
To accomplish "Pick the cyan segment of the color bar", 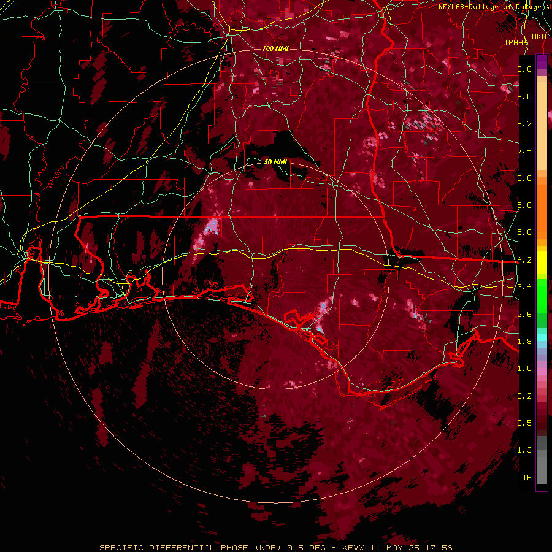I will pyautogui.click(x=542, y=337).
